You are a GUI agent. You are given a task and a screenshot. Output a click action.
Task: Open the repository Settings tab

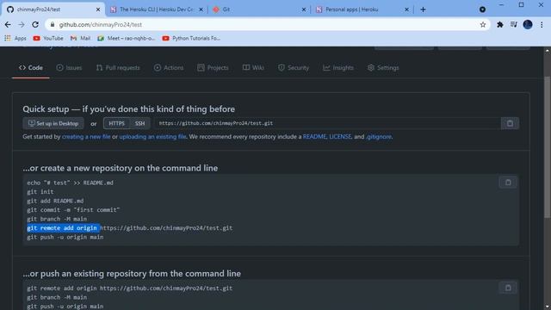383,68
